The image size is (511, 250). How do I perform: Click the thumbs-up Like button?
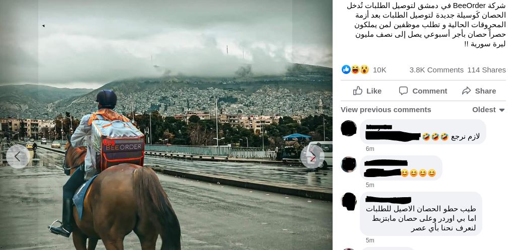point(367,91)
